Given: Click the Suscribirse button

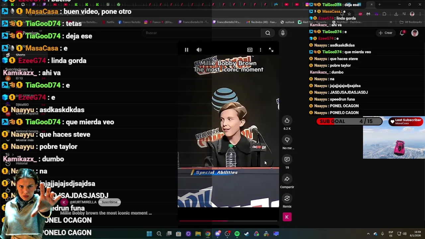Looking at the screenshot, I should 110,202.
